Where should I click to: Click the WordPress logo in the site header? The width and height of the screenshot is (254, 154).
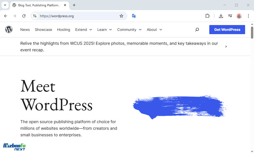pyautogui.click(x=9, y=30)
